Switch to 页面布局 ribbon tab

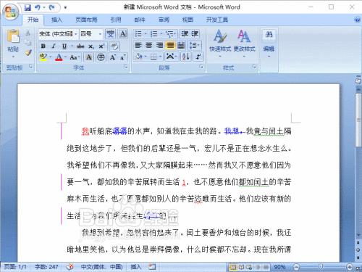[86, 20]
